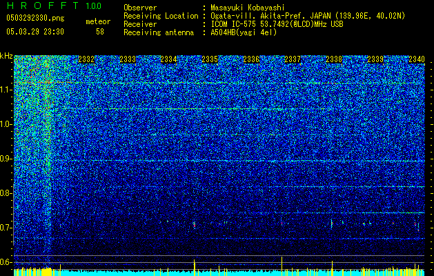Click the 0.8 frequency axis label

6,193
